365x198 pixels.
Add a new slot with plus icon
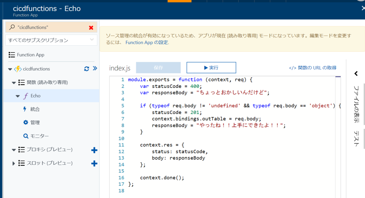[x=94, y=164]
